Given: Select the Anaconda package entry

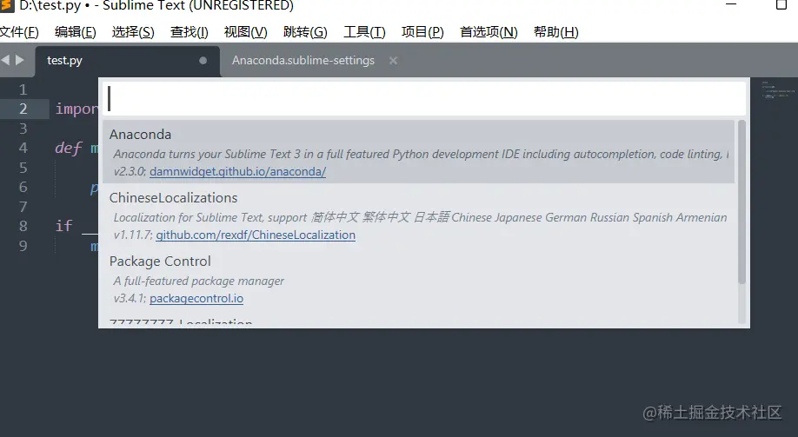Looking at the screenshot, I should coord(418,151).
